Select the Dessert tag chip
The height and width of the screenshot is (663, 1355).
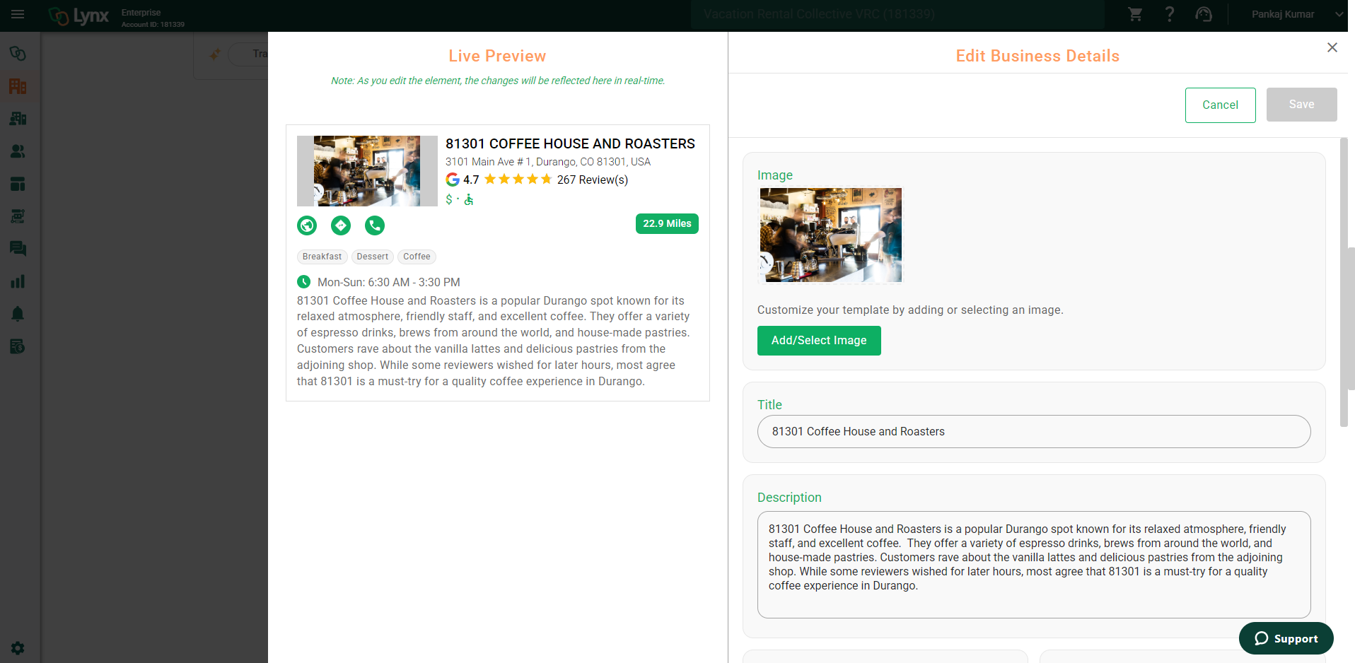(373, 257)
